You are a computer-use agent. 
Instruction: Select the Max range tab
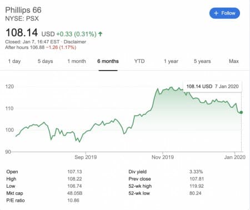pyautogui.click(x=234, y=61)
